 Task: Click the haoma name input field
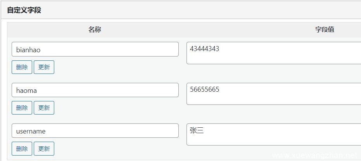click(x=95, y=90)
